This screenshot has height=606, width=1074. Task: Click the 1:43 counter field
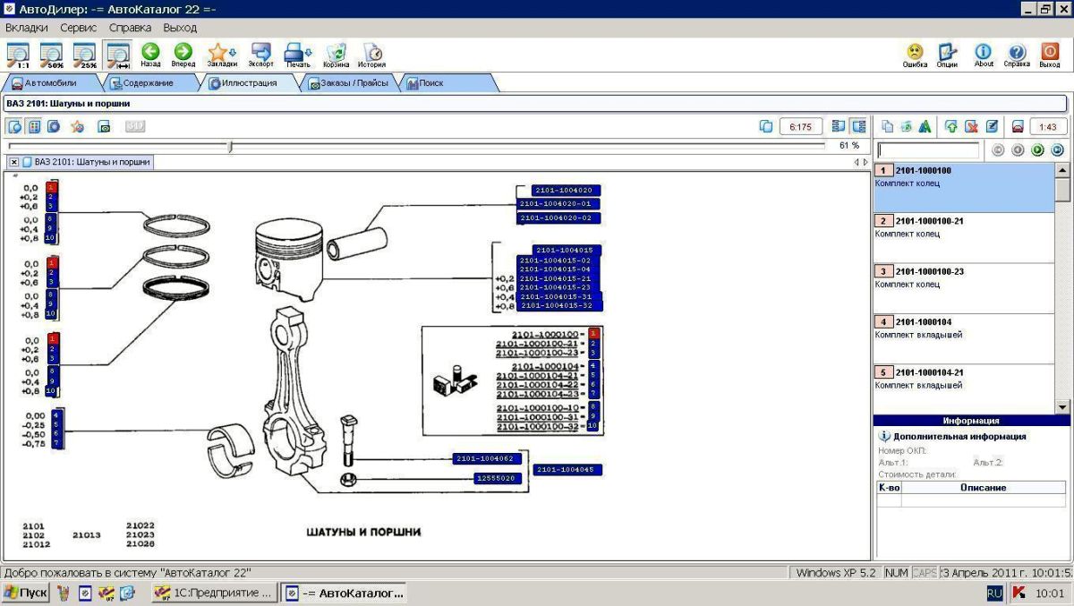[x=1049, y=126]
